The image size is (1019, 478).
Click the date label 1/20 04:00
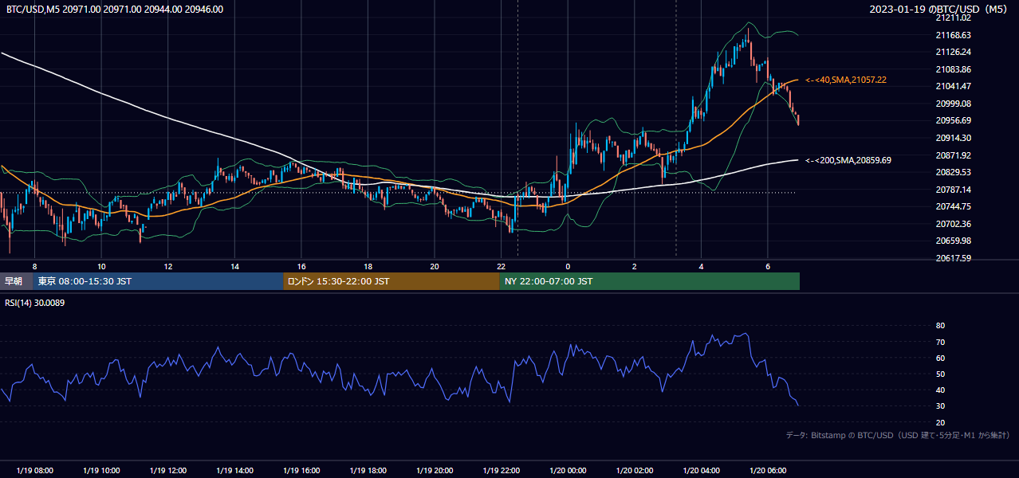click(x=702, y=470)
